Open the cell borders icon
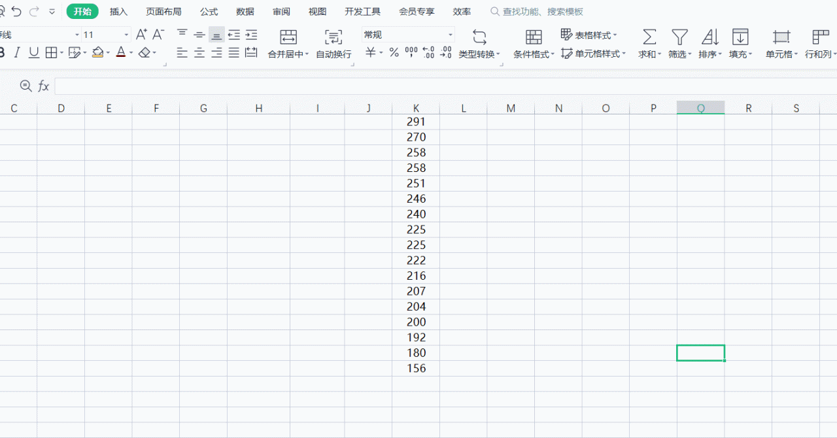Image resolution: width=837 pixels, height=438 pixels. point(50,53)
